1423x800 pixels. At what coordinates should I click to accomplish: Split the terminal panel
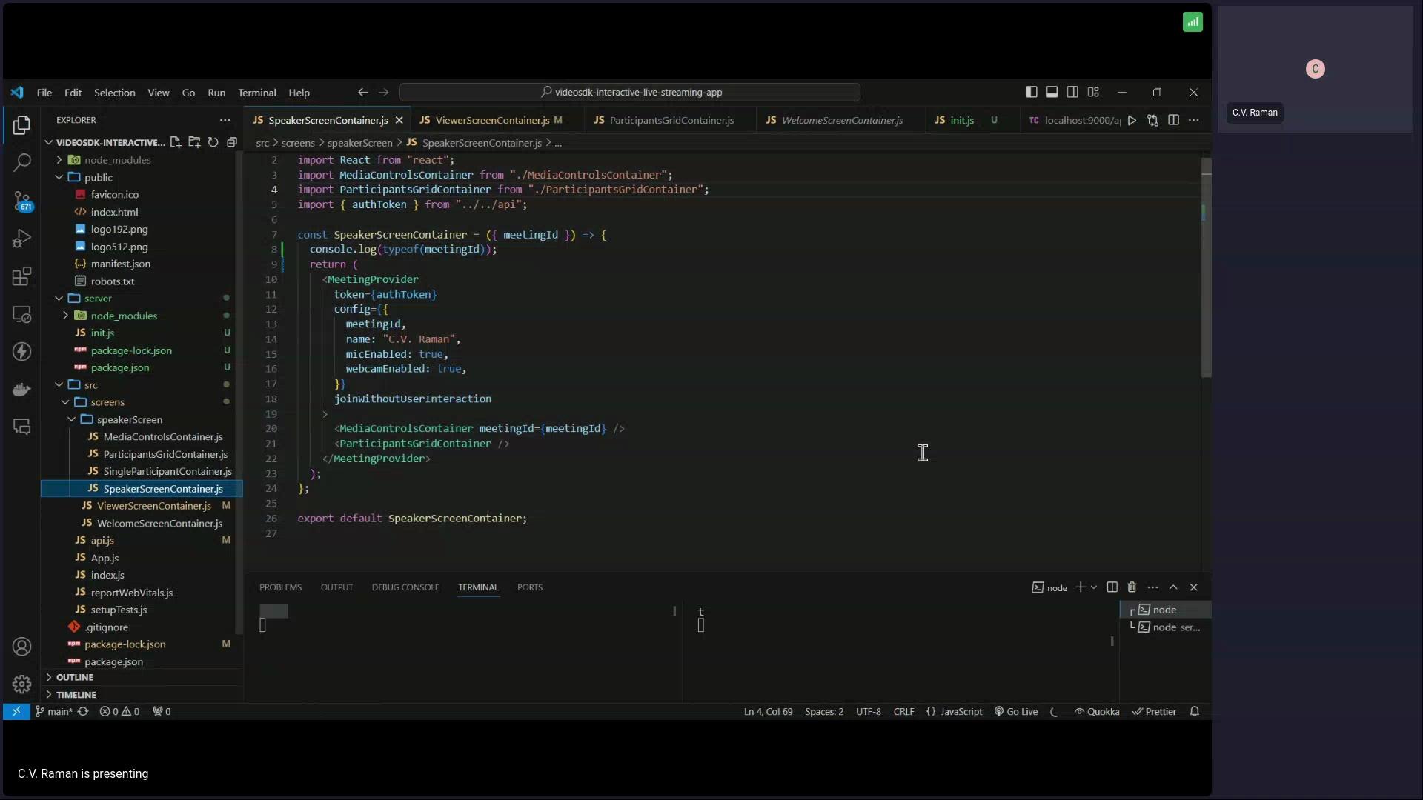[1112, 587]
